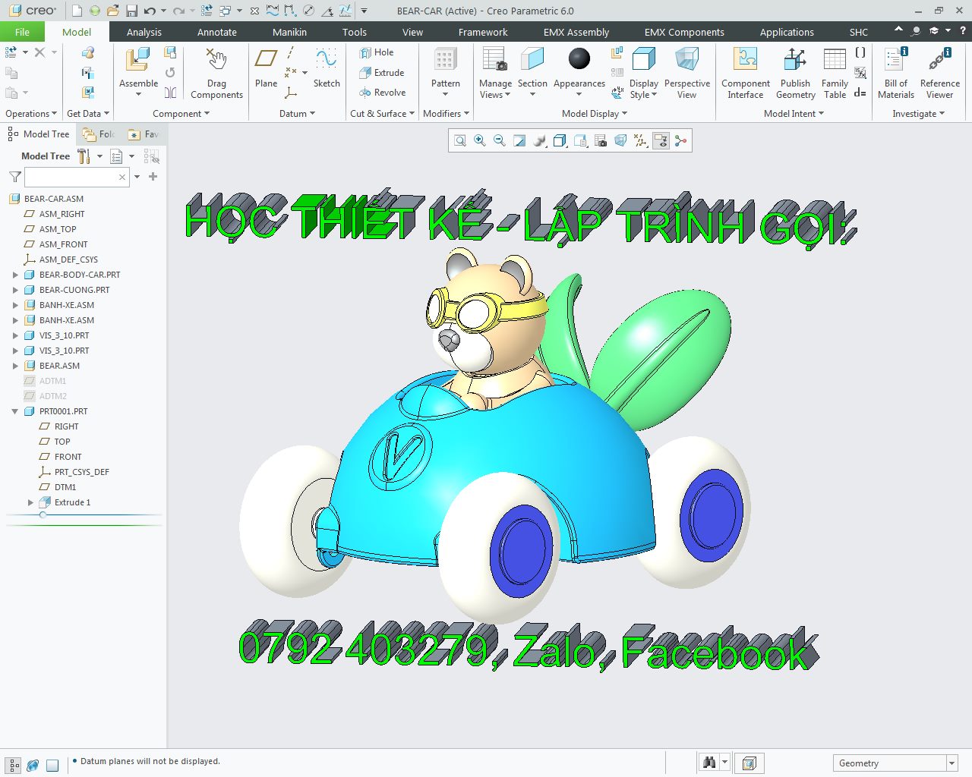Collapse the PRT0001.PRT tree node
972x777 pixels.
[x=15, y=411]
